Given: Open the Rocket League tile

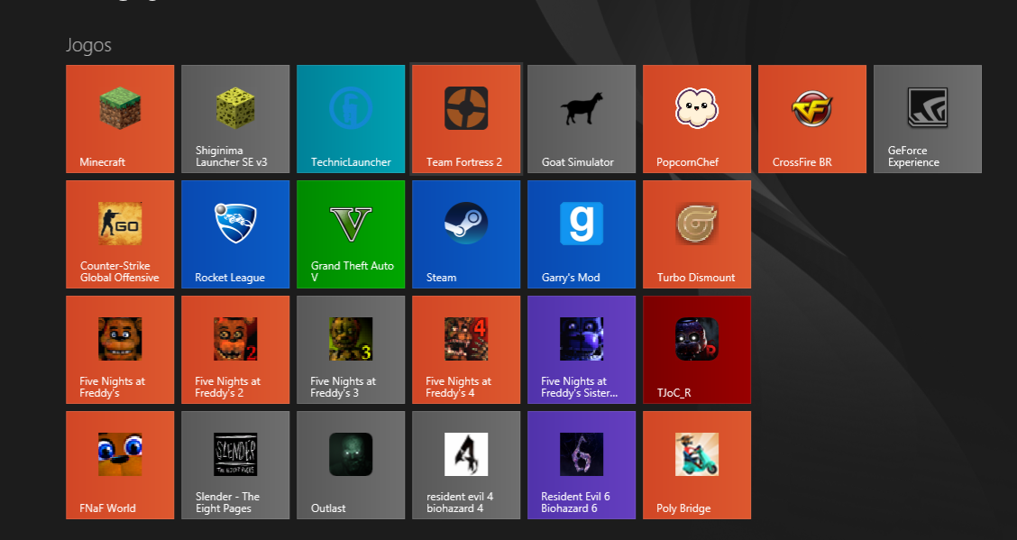Looking at the screenshot, I should (x=235, y=234).
